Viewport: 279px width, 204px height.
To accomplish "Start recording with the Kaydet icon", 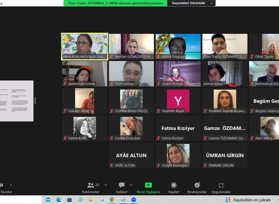I will point(174,185).
